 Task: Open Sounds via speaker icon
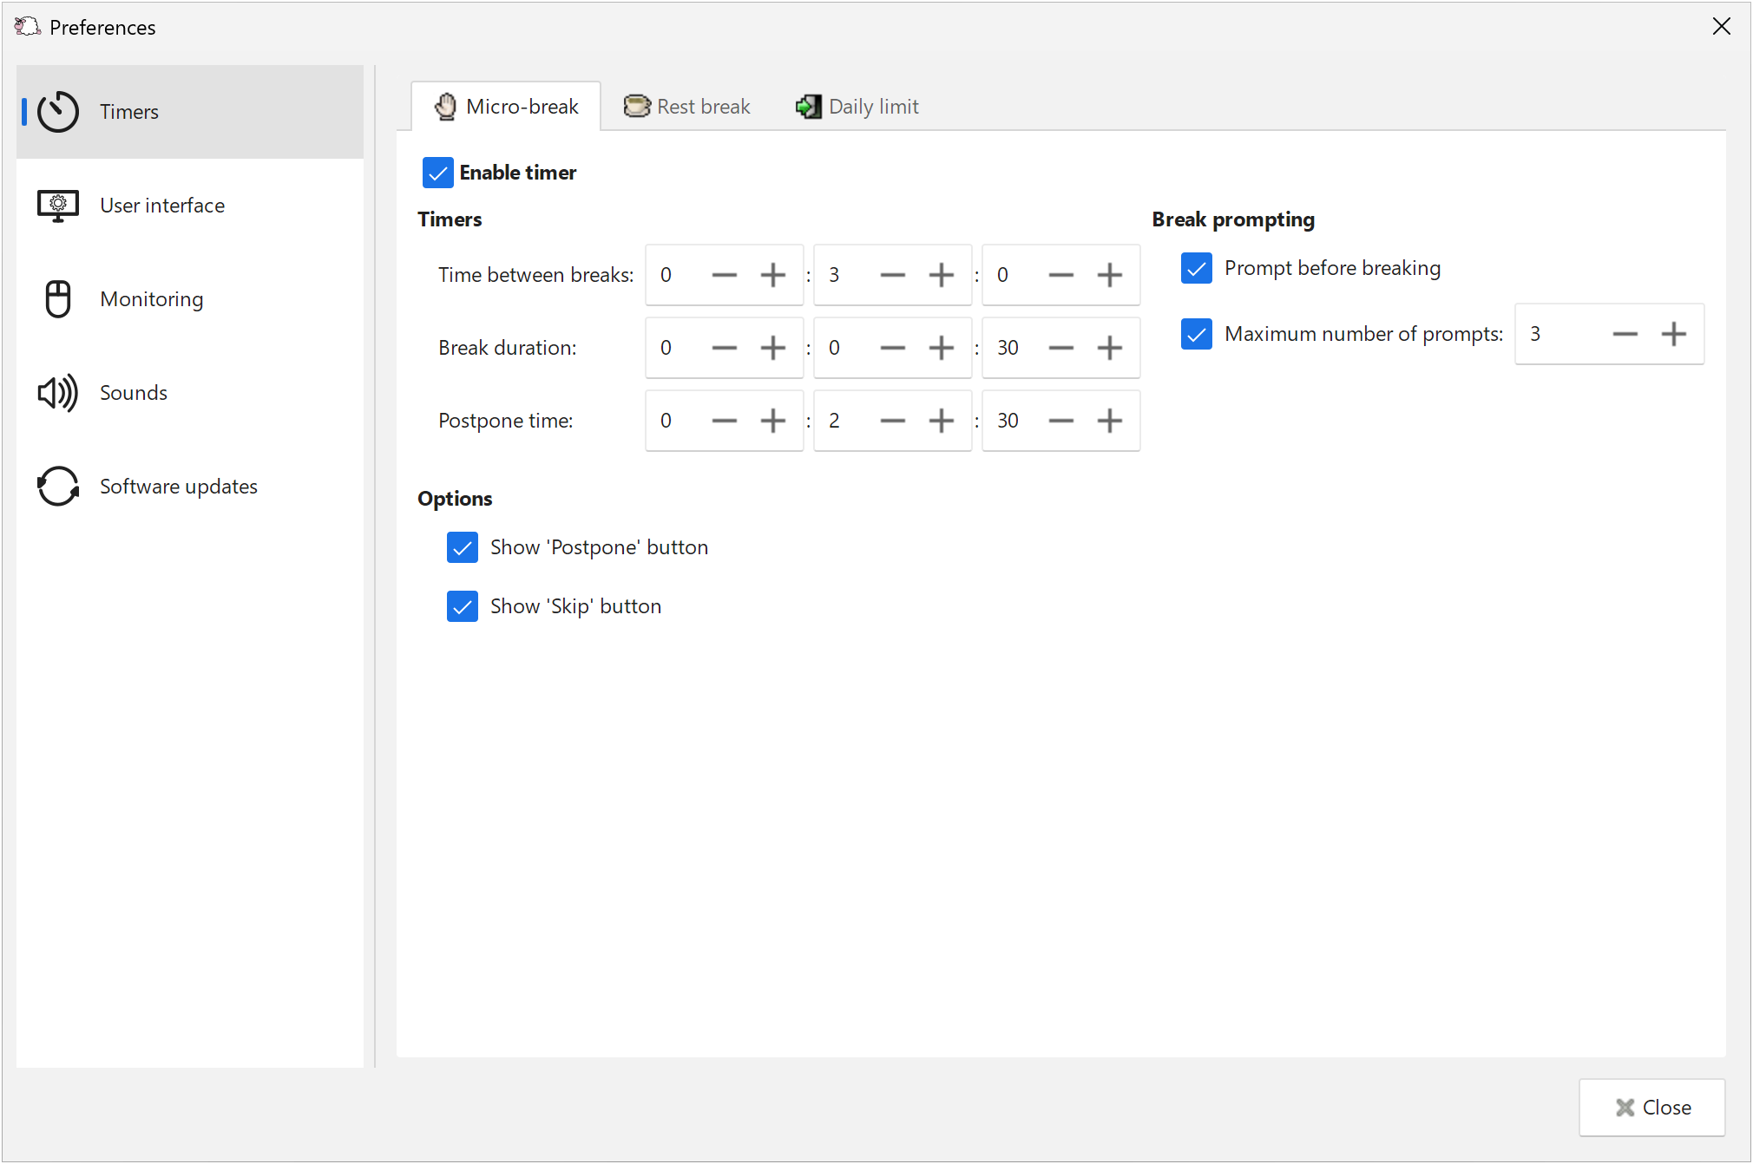coord(58,393)
